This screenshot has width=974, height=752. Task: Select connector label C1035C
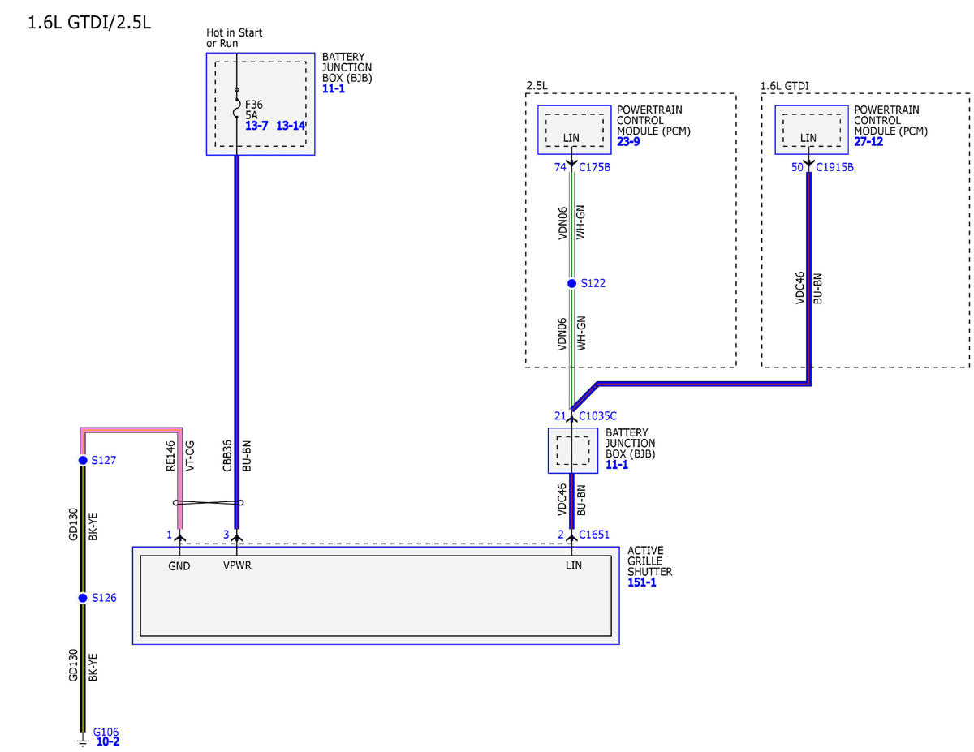pos(597,416)
